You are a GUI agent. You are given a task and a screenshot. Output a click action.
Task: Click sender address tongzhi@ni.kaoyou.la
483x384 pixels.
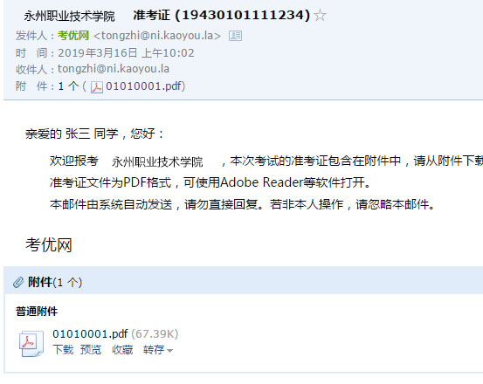[x=157, y=36]
